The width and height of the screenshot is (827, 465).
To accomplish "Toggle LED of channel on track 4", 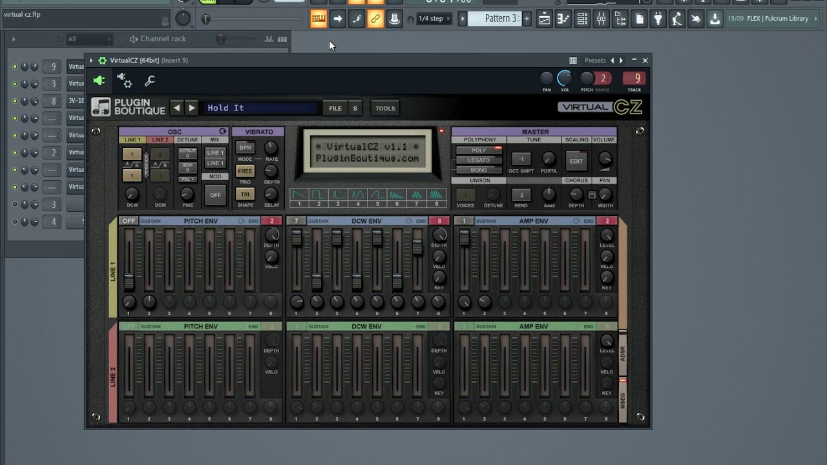I will coord(15,222).
